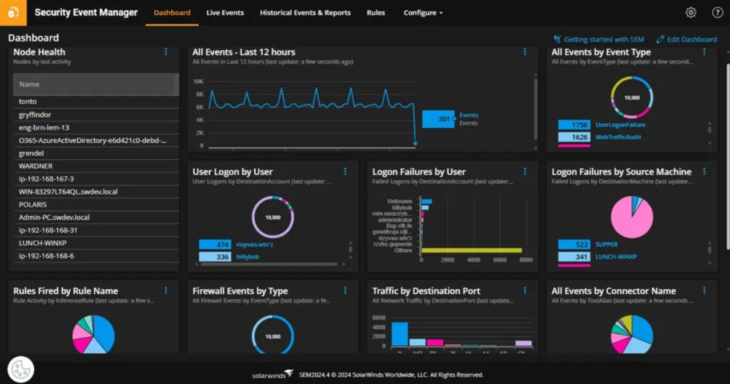Select the ip-192-168-167-3 node

pyautogui.click(x=96, y=179)
